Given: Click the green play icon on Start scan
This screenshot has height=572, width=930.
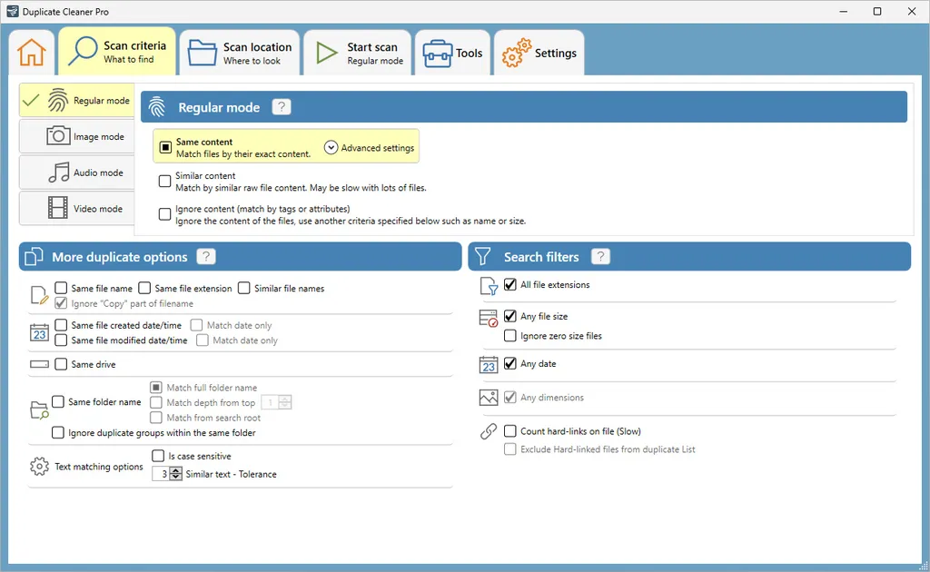Looking at the screenshot, I should tap(326, 53).
